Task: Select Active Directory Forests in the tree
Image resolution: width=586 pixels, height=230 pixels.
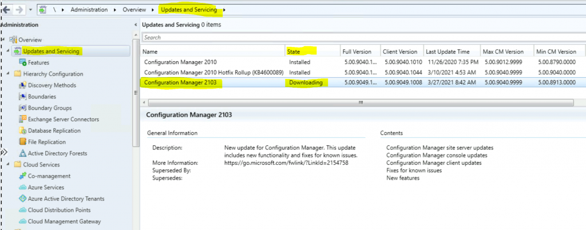Action: [x=58, y=153]
